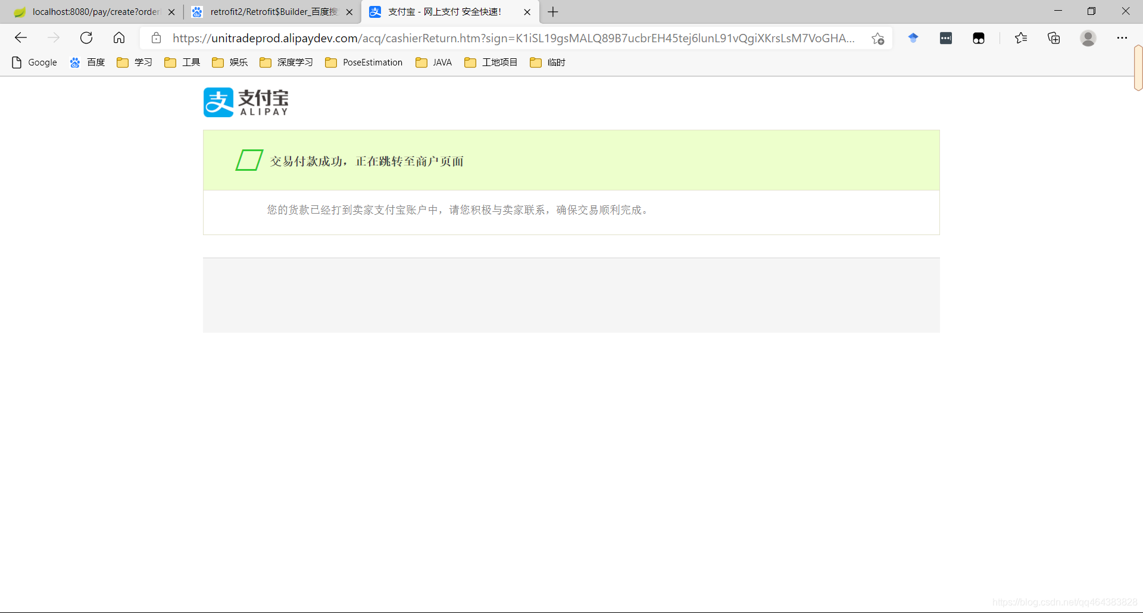Reload the current page
This screenshot has height=613, width=1143.
[x=86, y=38]
